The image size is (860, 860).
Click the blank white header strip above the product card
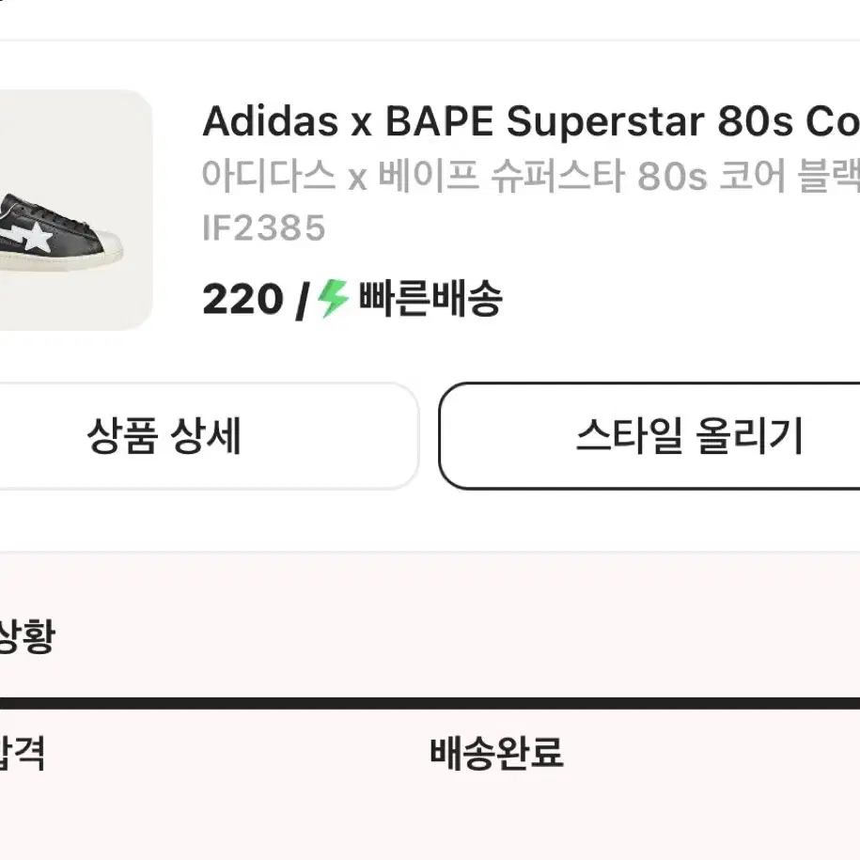[x=430, y=19]
